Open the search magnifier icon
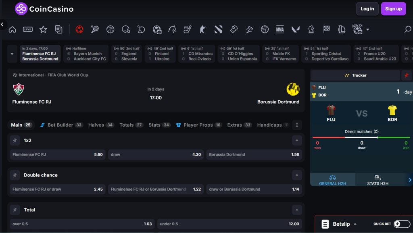 point(408,29)
